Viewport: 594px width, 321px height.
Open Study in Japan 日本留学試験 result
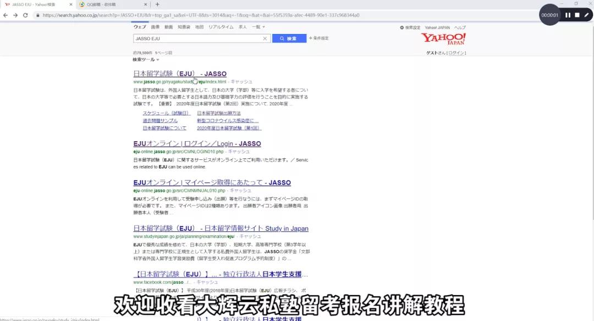pos(221,229)
